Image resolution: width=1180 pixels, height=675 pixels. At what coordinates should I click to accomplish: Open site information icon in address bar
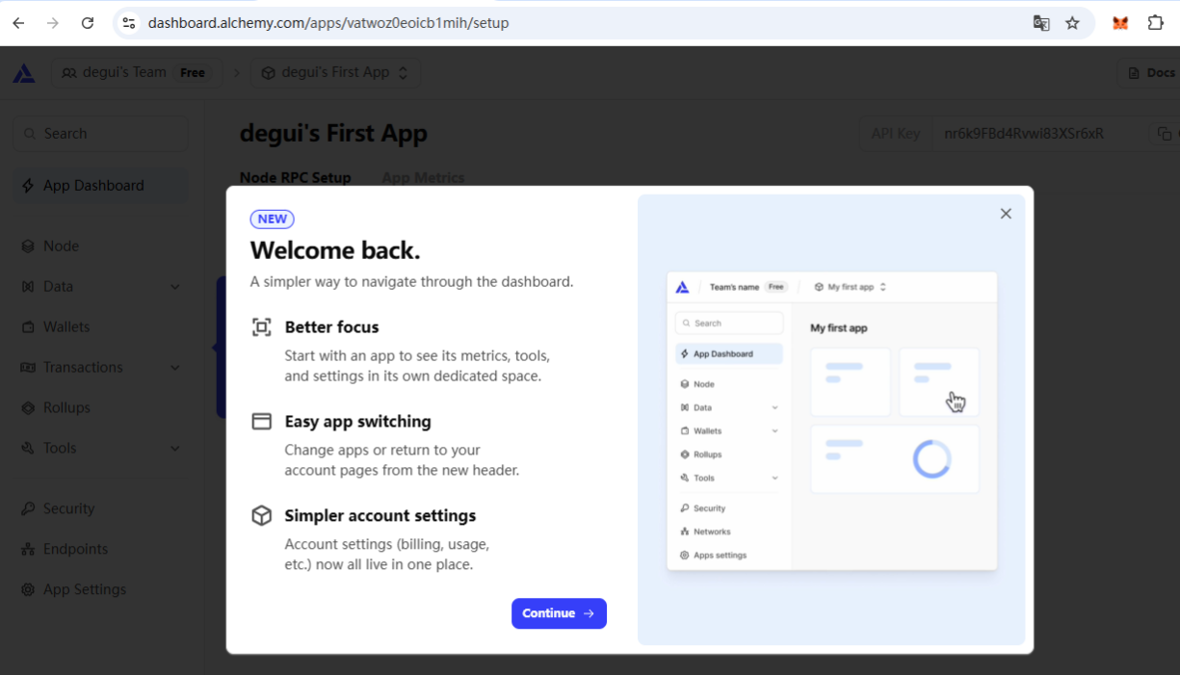pyautogui.click(x=129, y=23)
